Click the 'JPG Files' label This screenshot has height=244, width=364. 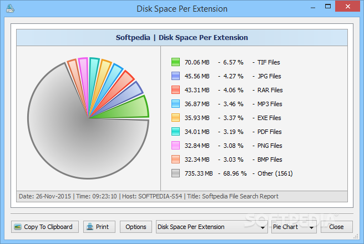tap(269, 76)
